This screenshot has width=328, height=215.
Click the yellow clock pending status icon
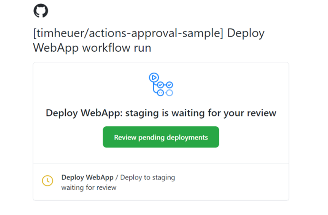[47, 181]
